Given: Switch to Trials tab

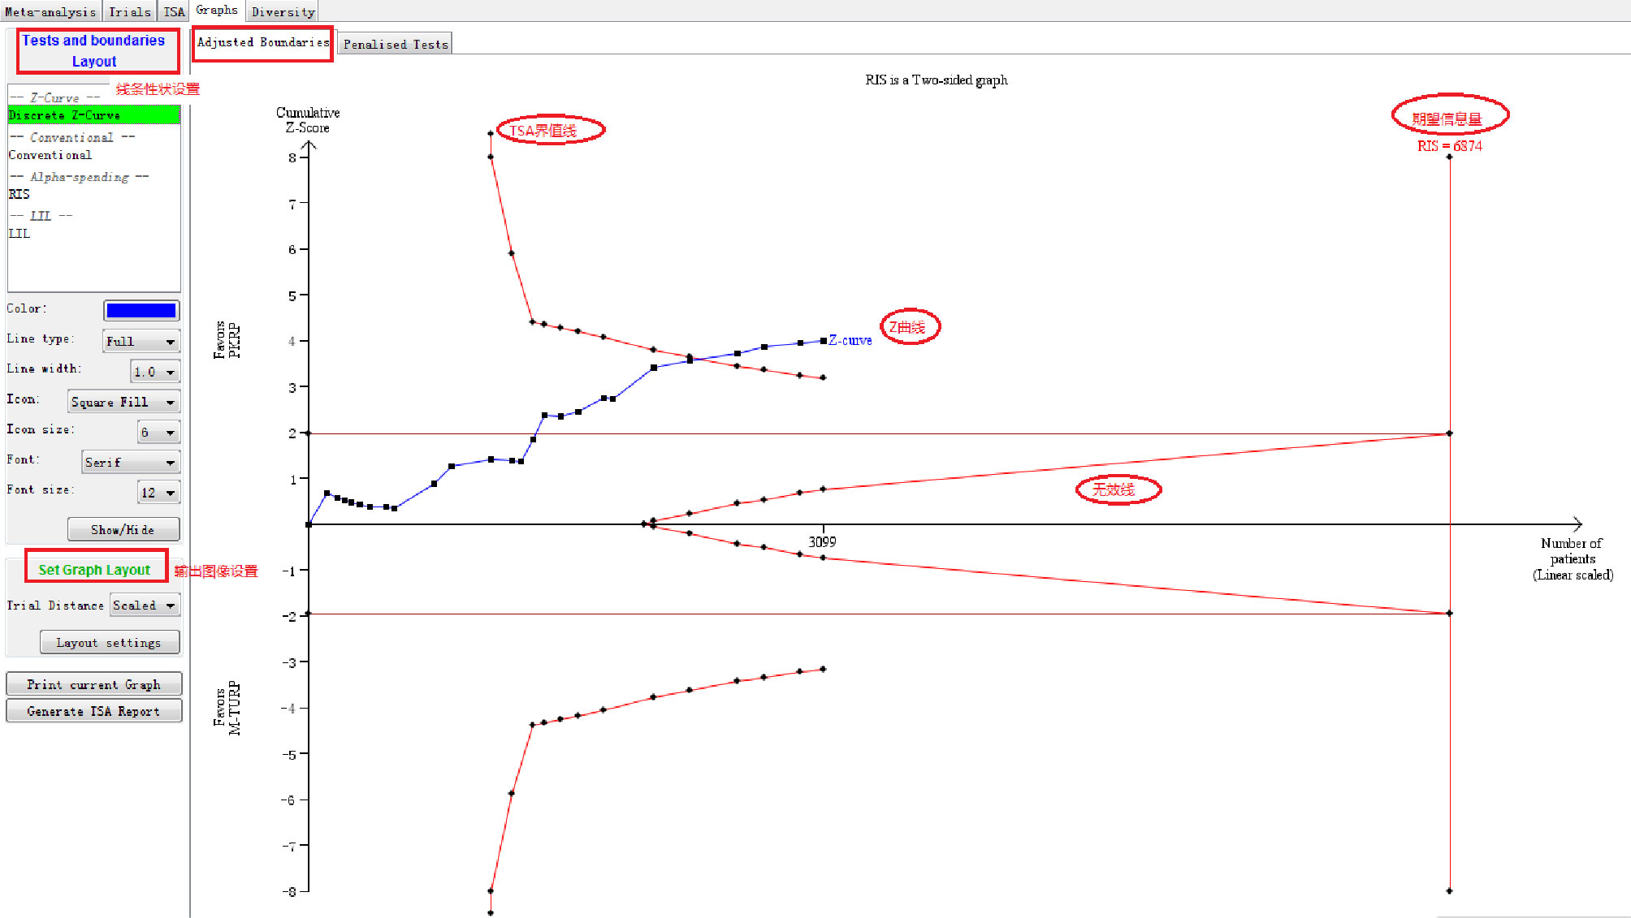Looking at the screenshot, I should 130,12.
